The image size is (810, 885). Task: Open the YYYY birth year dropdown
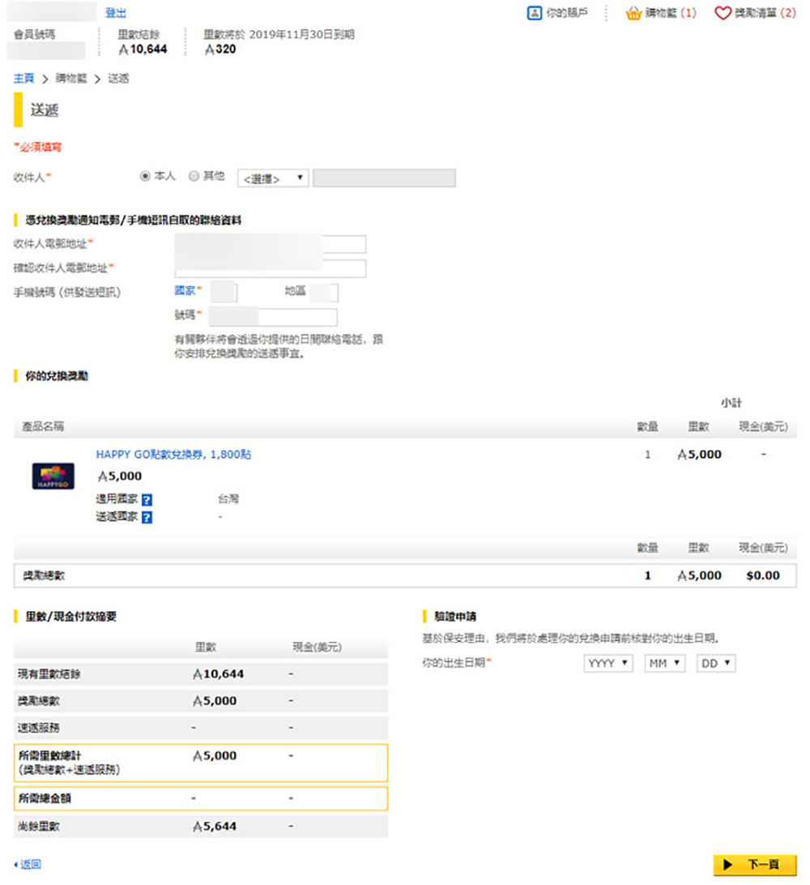608,663
